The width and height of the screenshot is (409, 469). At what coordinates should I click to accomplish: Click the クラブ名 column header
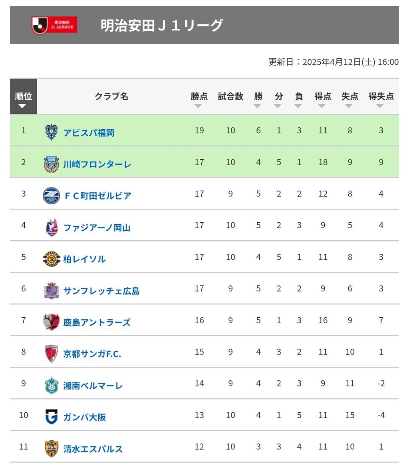tap(111, 96)
